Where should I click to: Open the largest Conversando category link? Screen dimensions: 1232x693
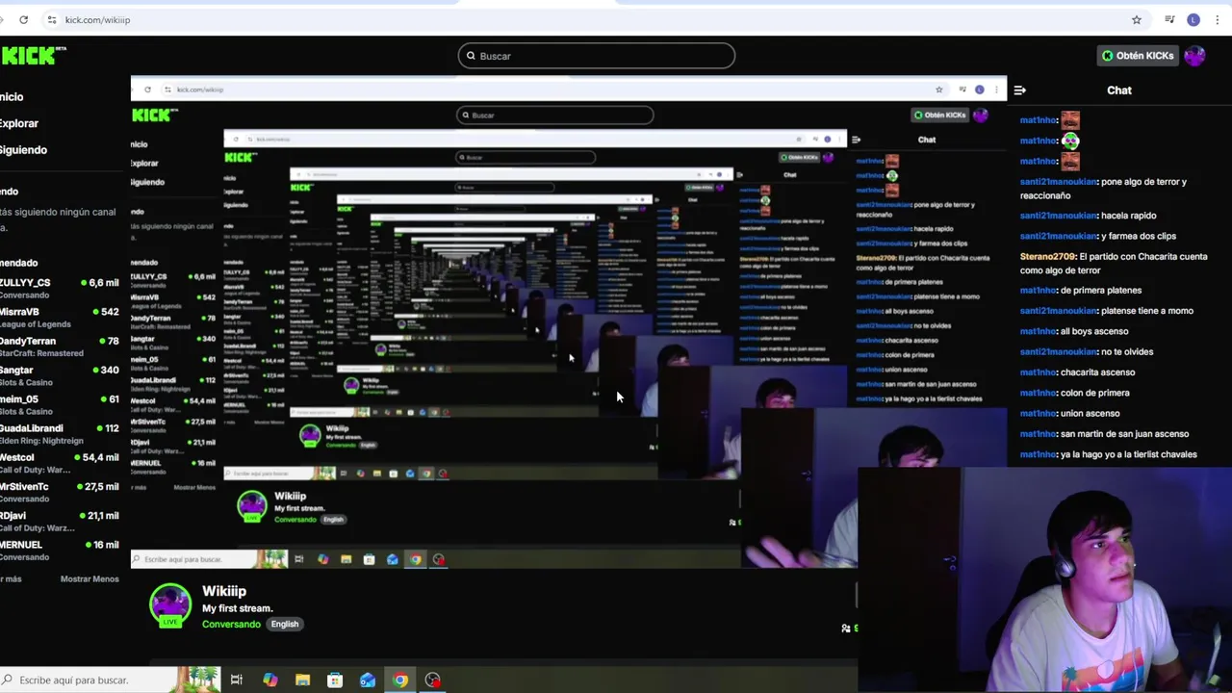pos(231,624)
